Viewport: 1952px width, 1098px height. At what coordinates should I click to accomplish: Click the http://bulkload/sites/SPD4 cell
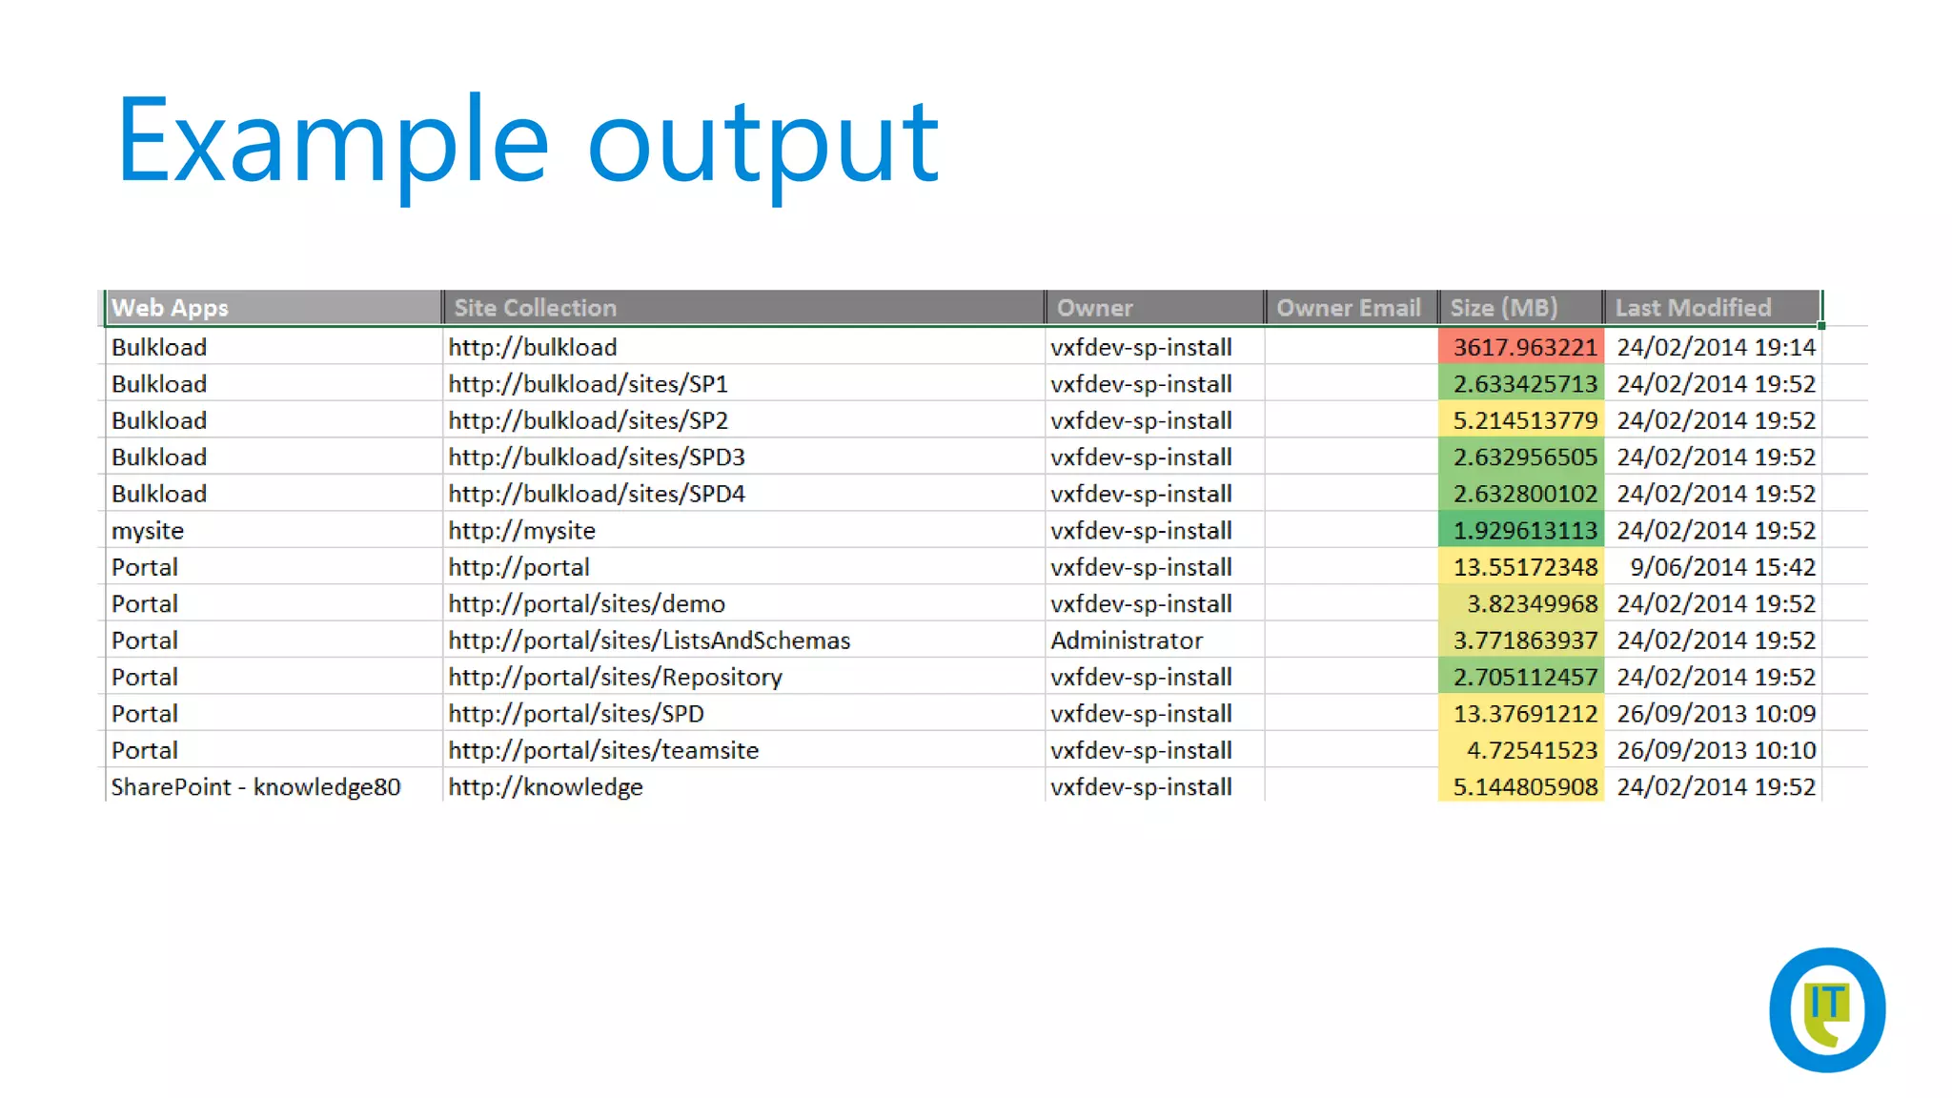pos(743,494)
